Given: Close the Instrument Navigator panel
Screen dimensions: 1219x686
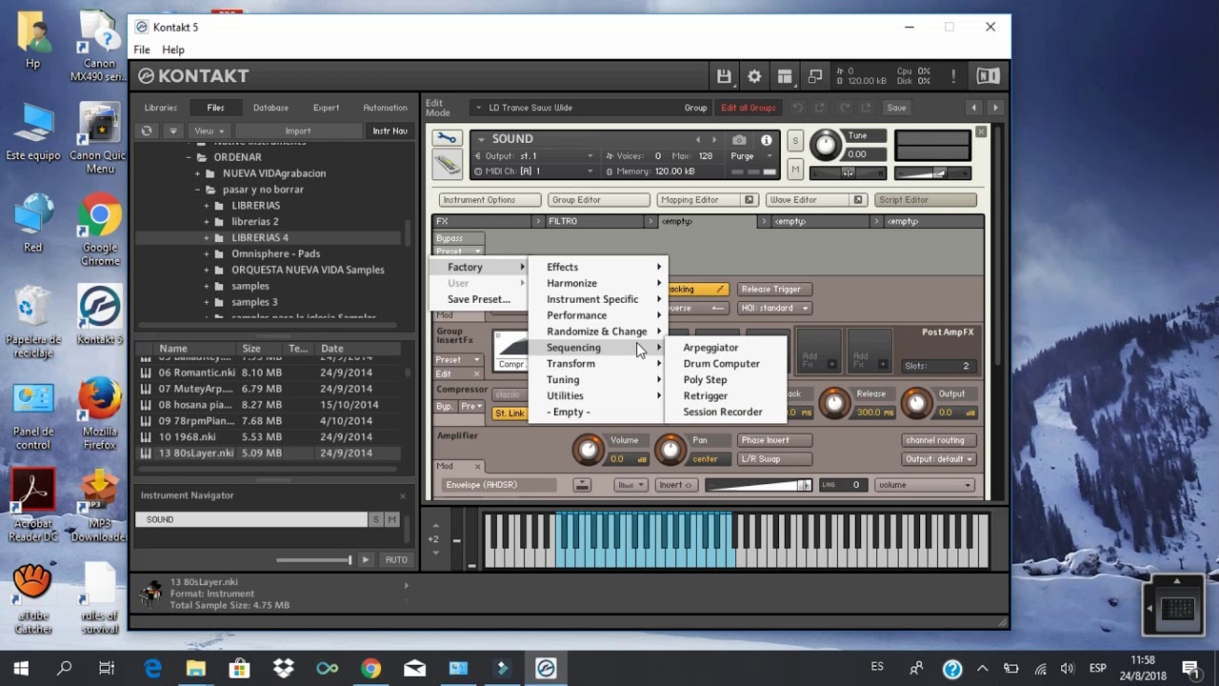Looking at the screenshot, I should (403, 495).
